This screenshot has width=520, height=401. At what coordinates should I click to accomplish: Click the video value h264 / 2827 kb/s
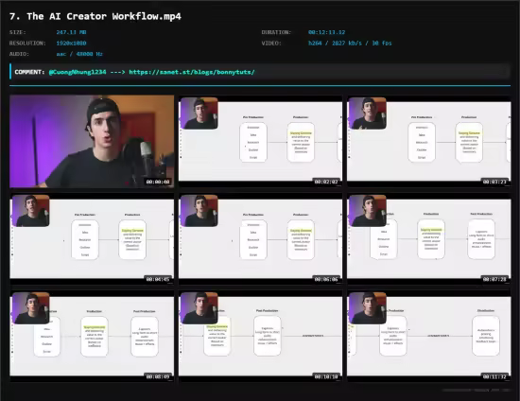click(x=350, y=44)
